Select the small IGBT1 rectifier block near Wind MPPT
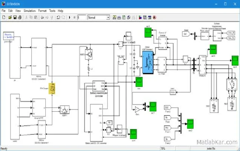This screenshot has width=240, height=151. pos(65,109)
